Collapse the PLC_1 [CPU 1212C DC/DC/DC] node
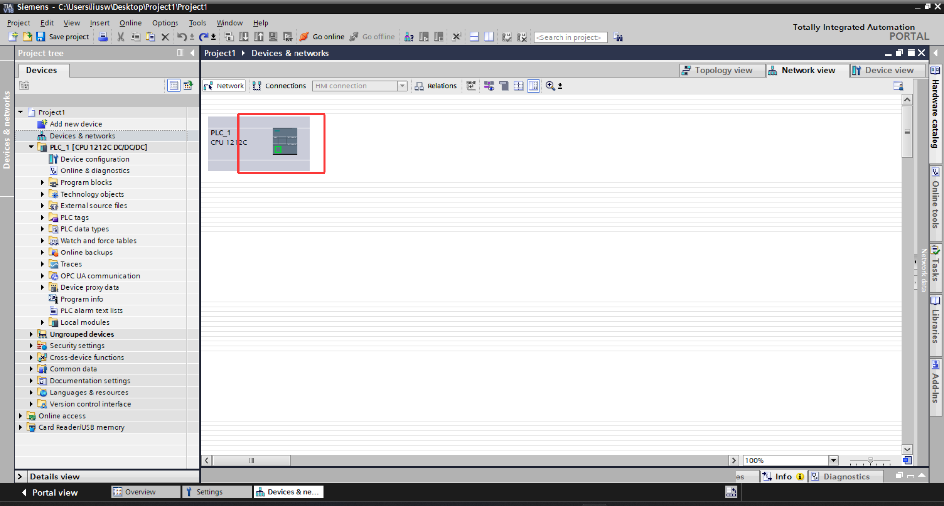Viewport: 944px width, 506px height. [x=31, y=147]
